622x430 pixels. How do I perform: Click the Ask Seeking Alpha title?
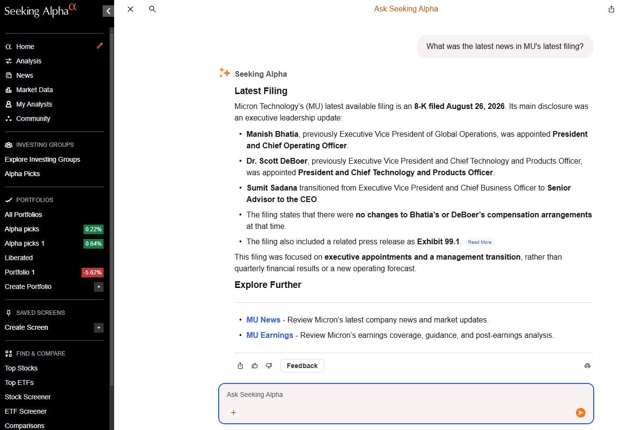[x=406, y=9]
